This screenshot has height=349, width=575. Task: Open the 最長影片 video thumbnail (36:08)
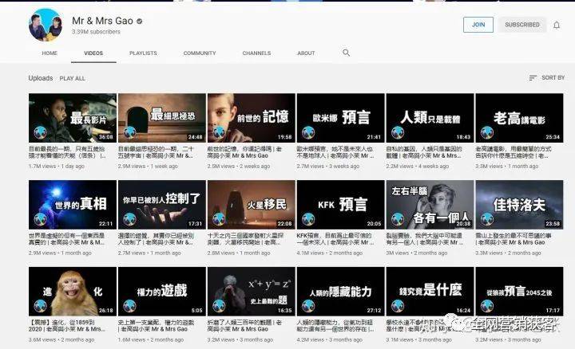tap(73, 118)
